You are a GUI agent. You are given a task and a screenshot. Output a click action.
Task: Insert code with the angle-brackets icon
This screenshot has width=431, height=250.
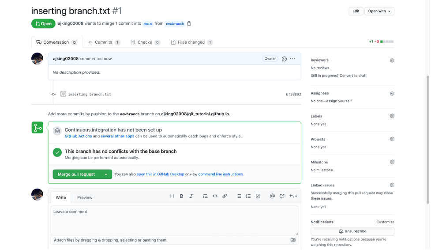(215, 196)
